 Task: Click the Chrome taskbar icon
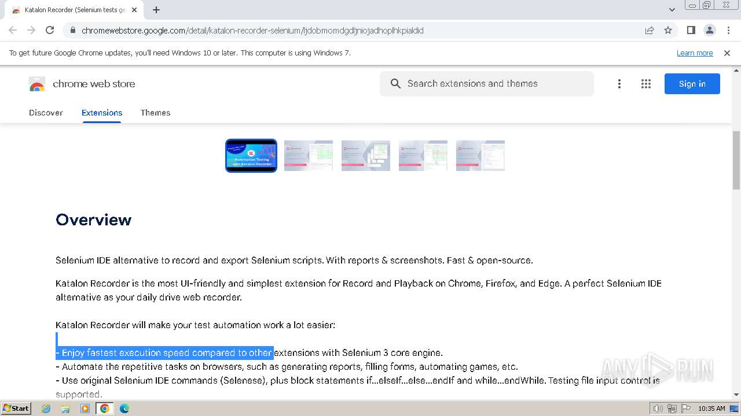105,408
